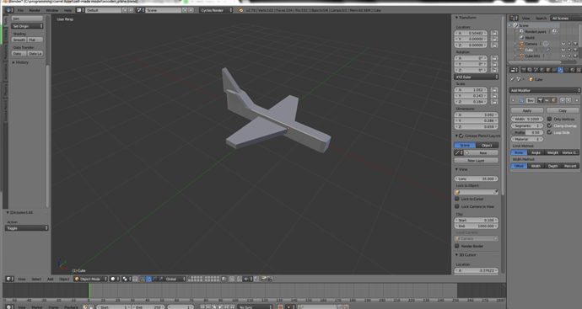
Task: Click the Camera item in outliner
Action: [531, 44]
